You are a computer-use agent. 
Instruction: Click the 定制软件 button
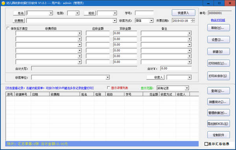219,135
